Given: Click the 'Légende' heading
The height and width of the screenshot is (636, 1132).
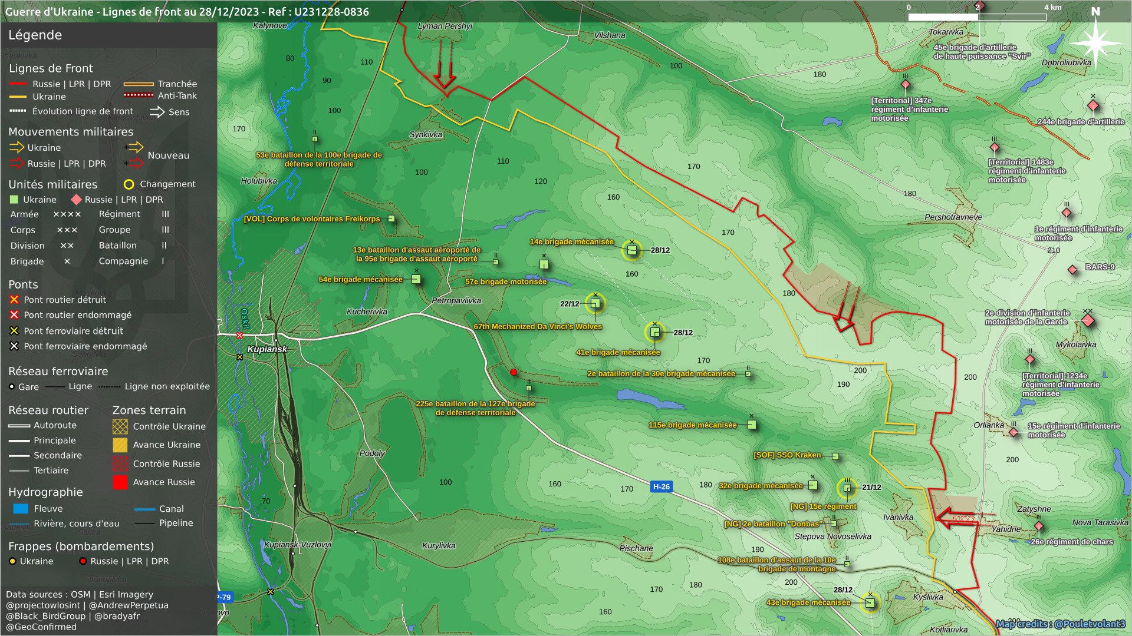Looking at the screenshot, I should (35, 35).
